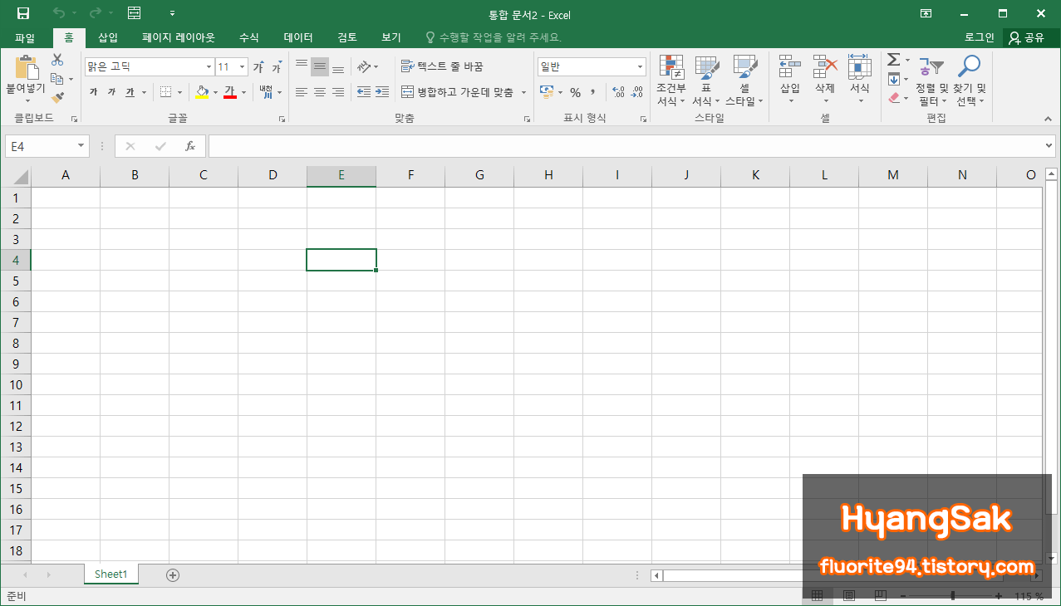Open number format 일반 dropdown
This screenshot has height=606, width=1061.
pos(640,66)
